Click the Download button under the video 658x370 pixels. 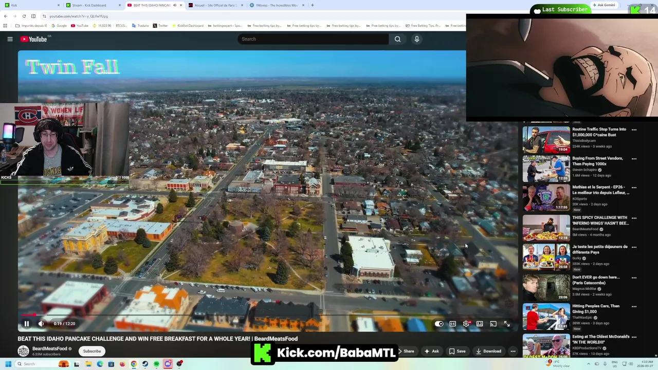click(488, 351)
